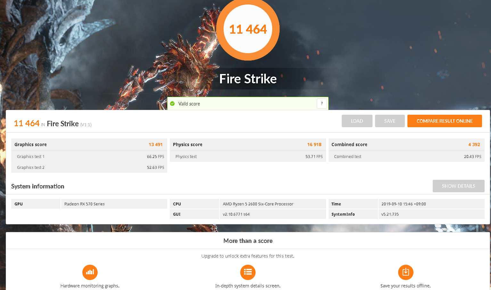The height and width of the screenshot is (290, 491).
Task: Click the Fire Strike title banner
Action: tap(248, 79)
